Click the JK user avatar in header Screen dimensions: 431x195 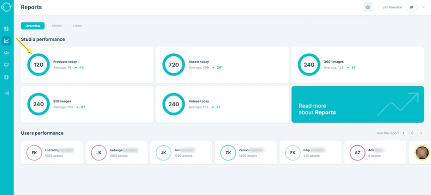tap(411, 7)
